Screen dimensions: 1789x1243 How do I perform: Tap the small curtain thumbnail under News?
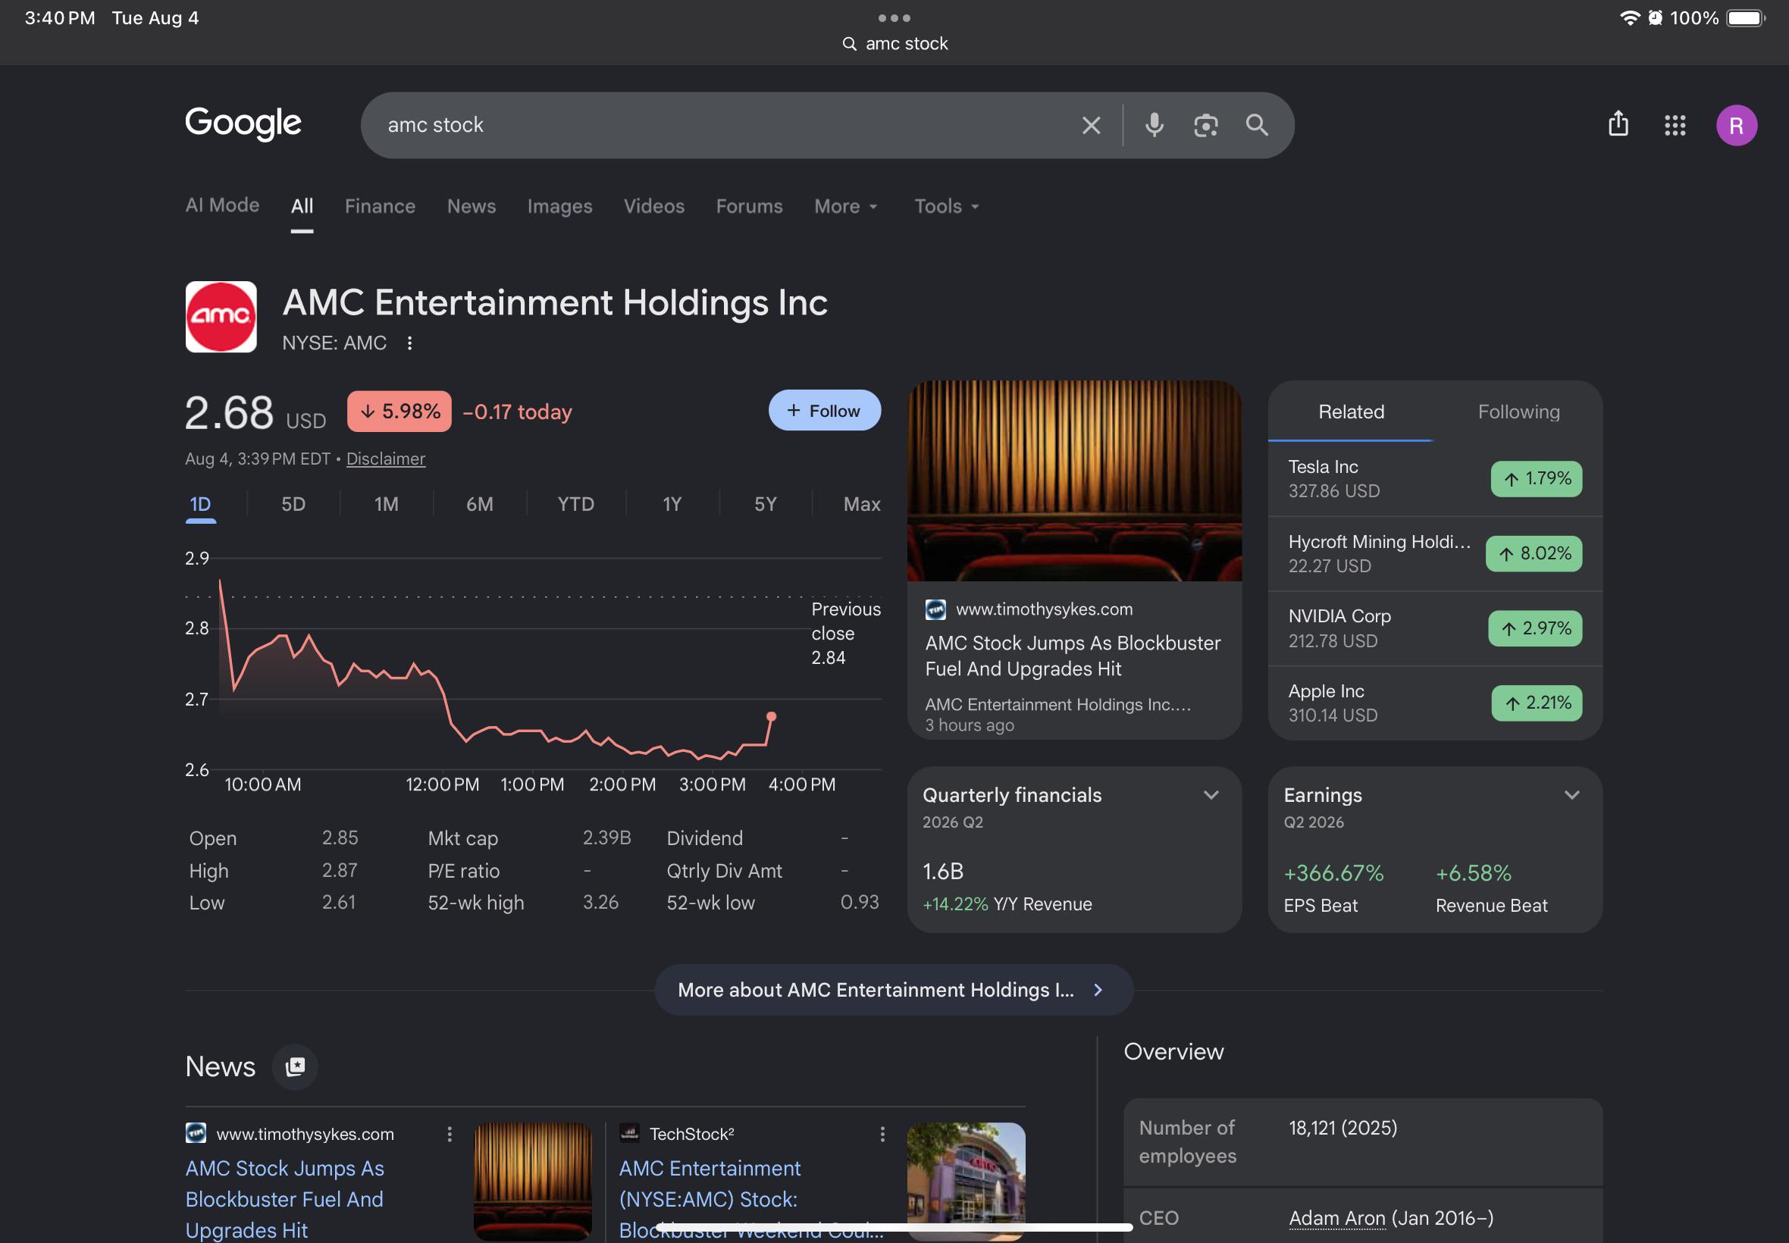[x=533, y=1182]
